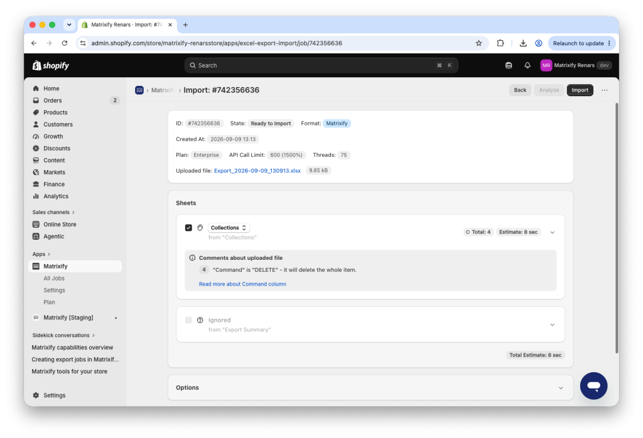Click the Matrixify breadcrumb app icon
The height and width of the screenshot is (438, 643).
coord(139,90)
